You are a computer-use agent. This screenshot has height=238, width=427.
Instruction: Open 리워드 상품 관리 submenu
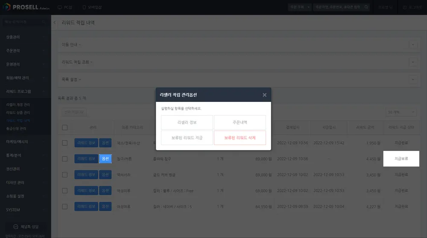coord(18,113)
